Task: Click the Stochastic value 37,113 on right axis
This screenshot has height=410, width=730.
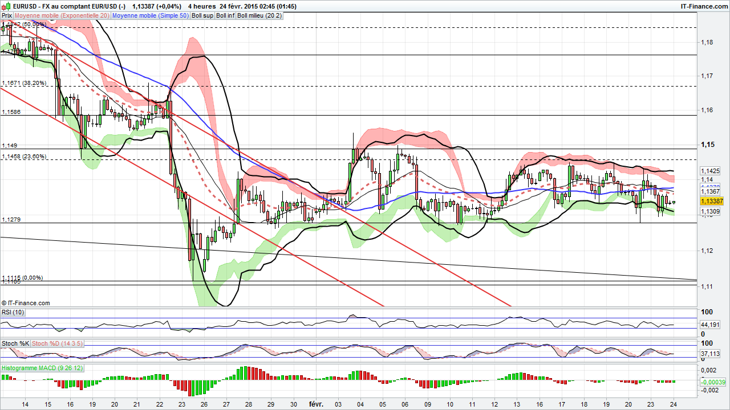Action: coord(709,354)
